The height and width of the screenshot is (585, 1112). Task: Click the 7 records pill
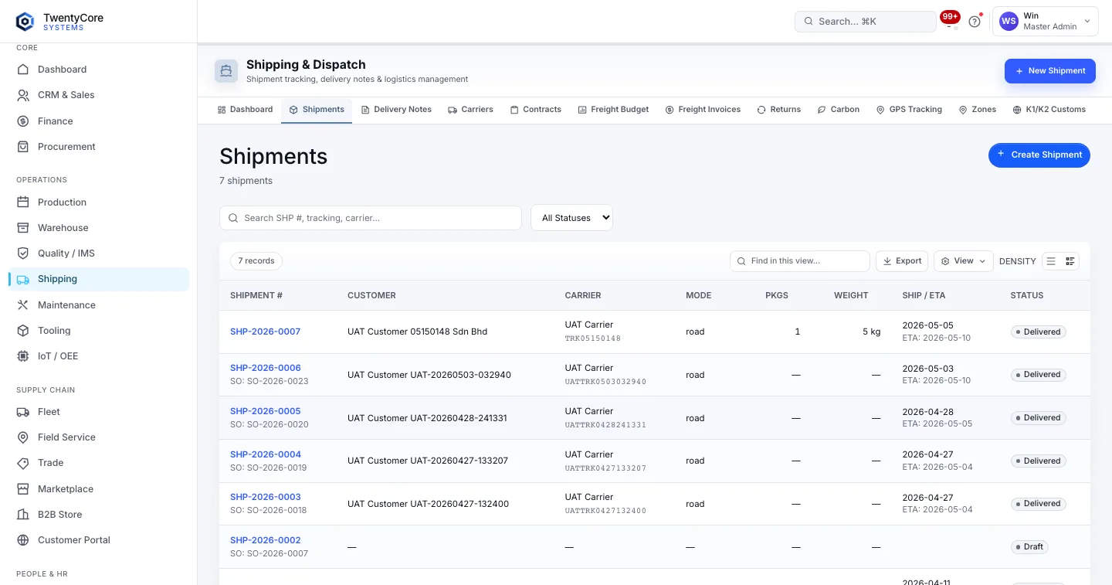(x=256, y=261)
